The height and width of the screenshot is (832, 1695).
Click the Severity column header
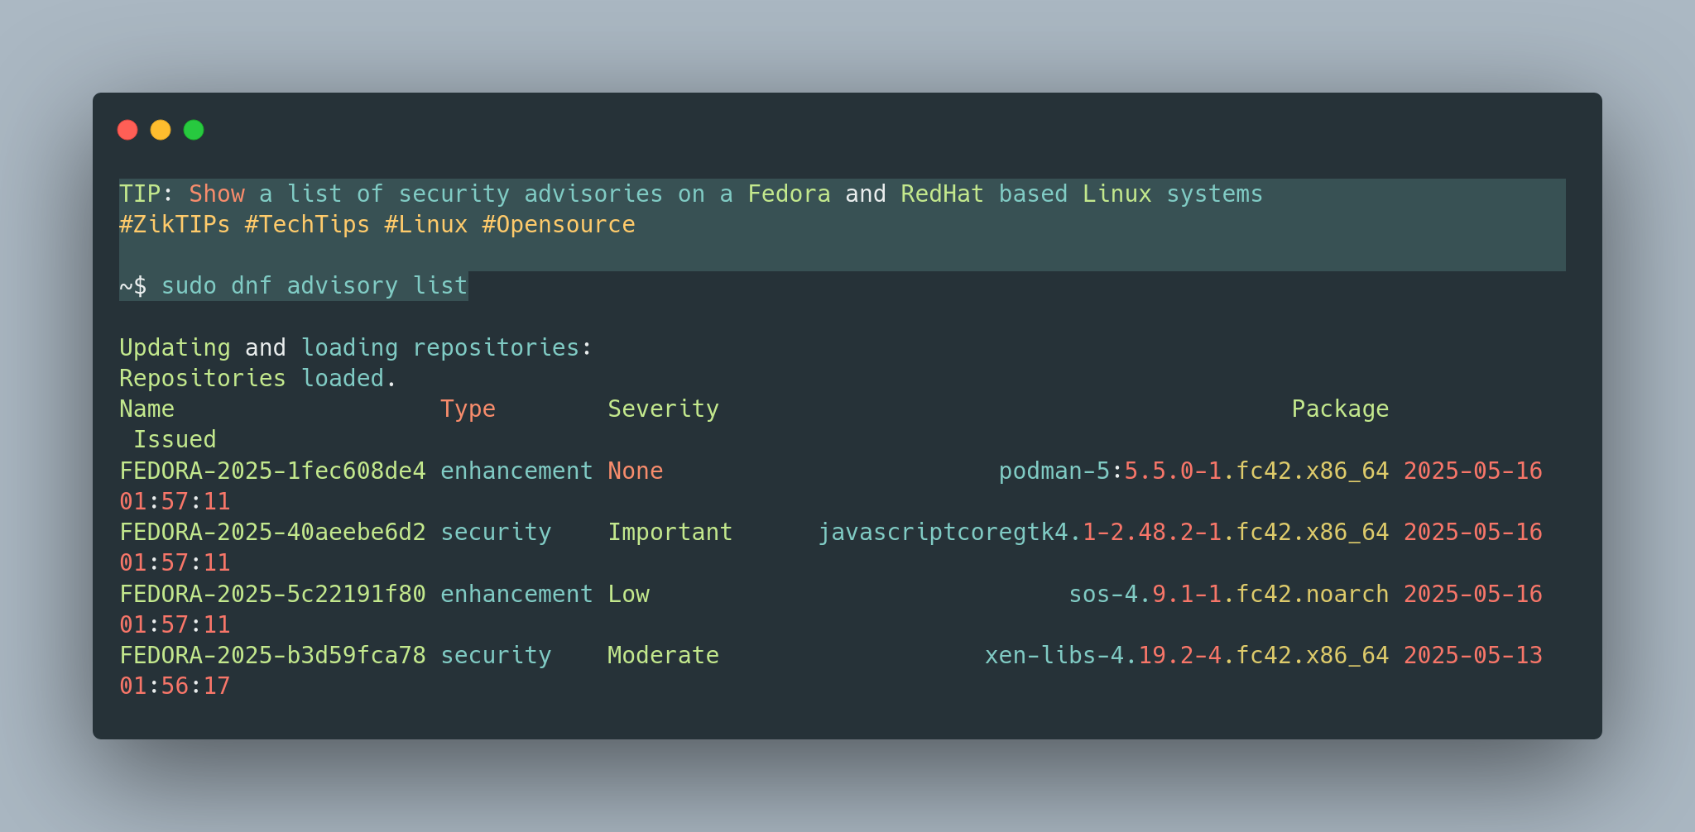tap(663, 409)
